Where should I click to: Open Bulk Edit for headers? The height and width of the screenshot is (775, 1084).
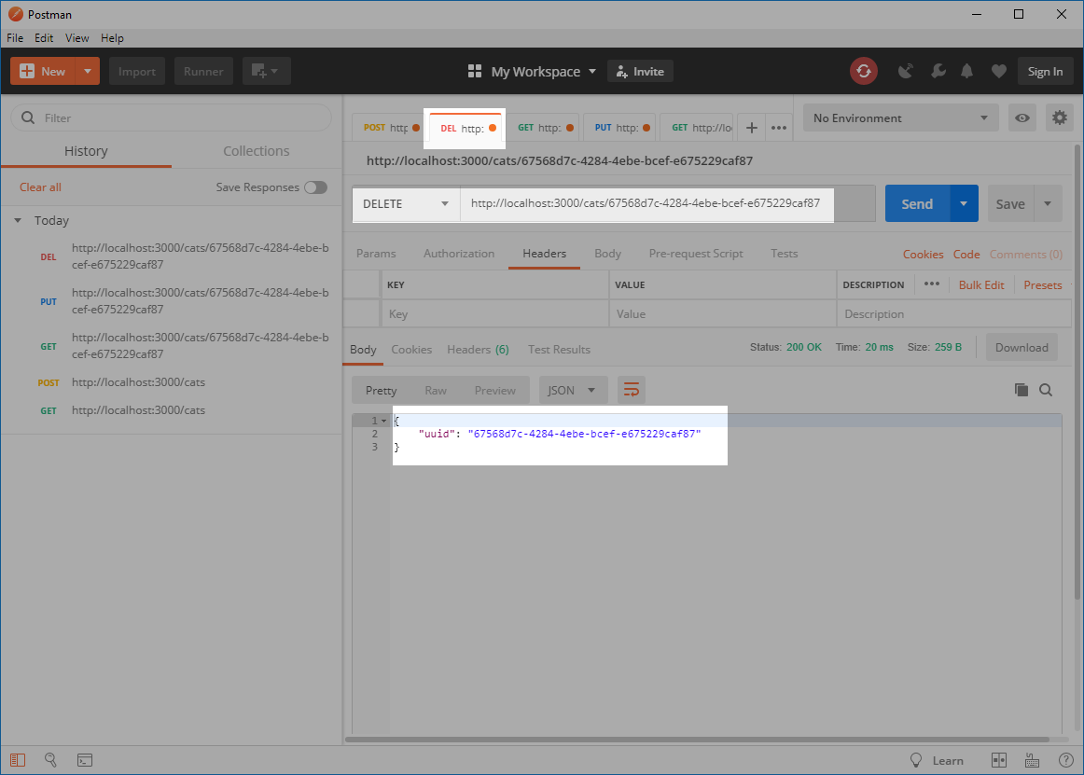[981, 284]
